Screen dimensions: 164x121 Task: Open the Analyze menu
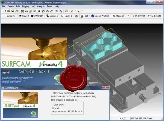pos(41,6)
